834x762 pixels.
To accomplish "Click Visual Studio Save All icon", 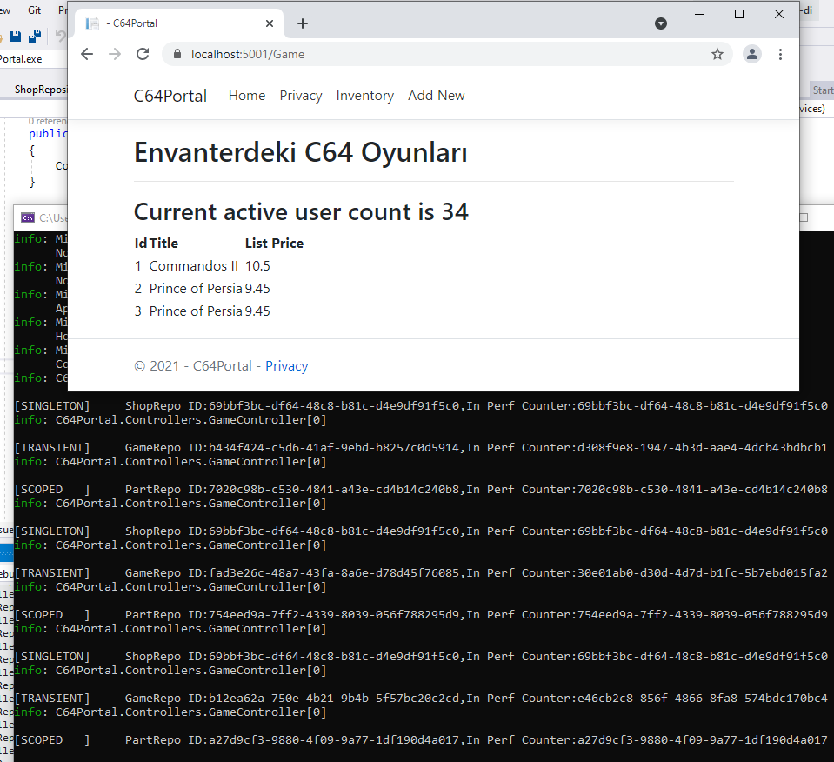I will [35, 37].
